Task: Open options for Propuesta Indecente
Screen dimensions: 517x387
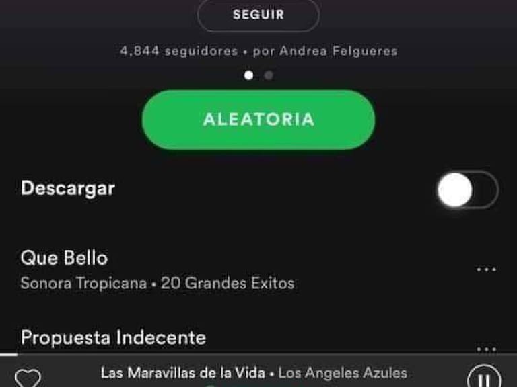Action: (486, 349)
